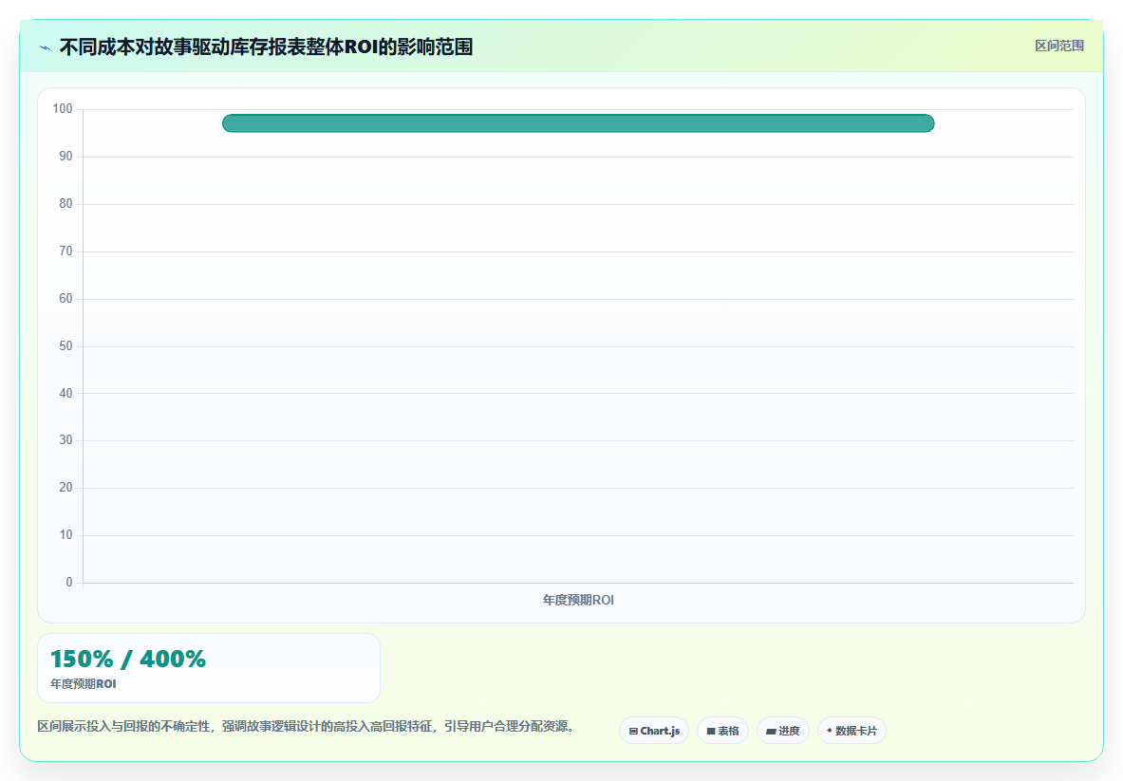The height and width of the screenshot is (781, 1123).
Task: Click the 100 y-axis tick label
Action: click(63, 109)
